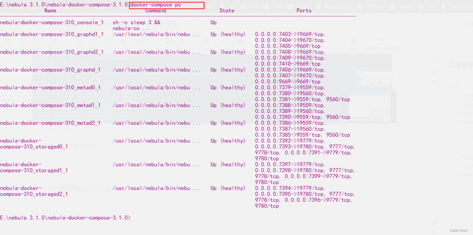This screenshot has height=235, width=473.
Task: Click the "State" column header
Action: [227, 11]
